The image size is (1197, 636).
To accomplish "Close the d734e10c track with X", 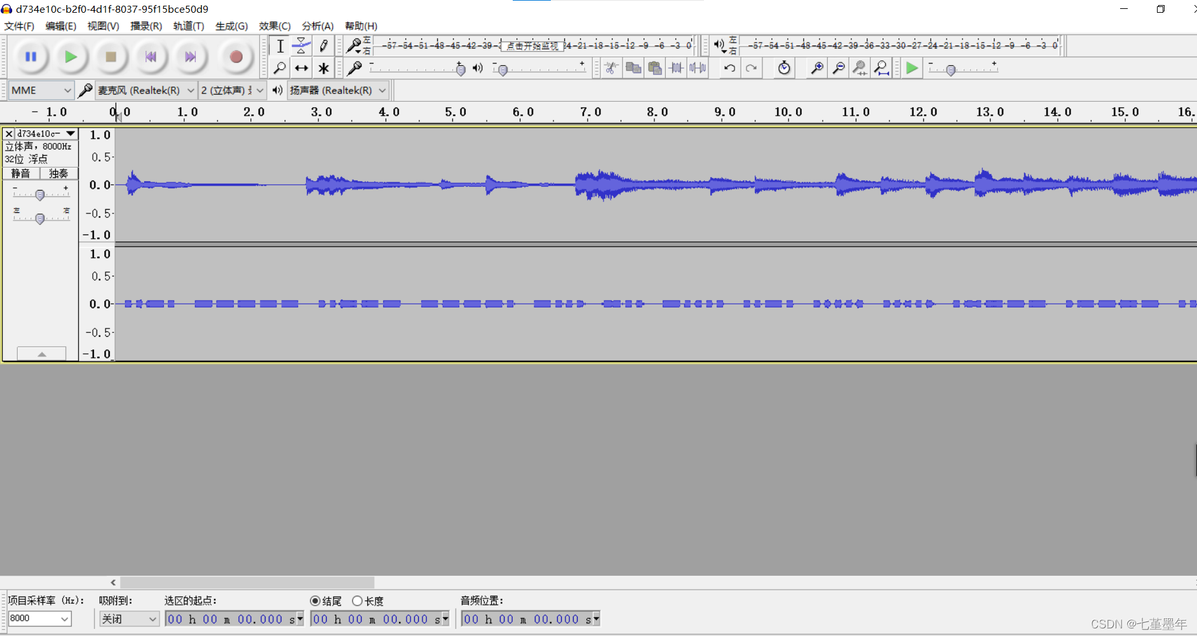I will pos(9,133).
